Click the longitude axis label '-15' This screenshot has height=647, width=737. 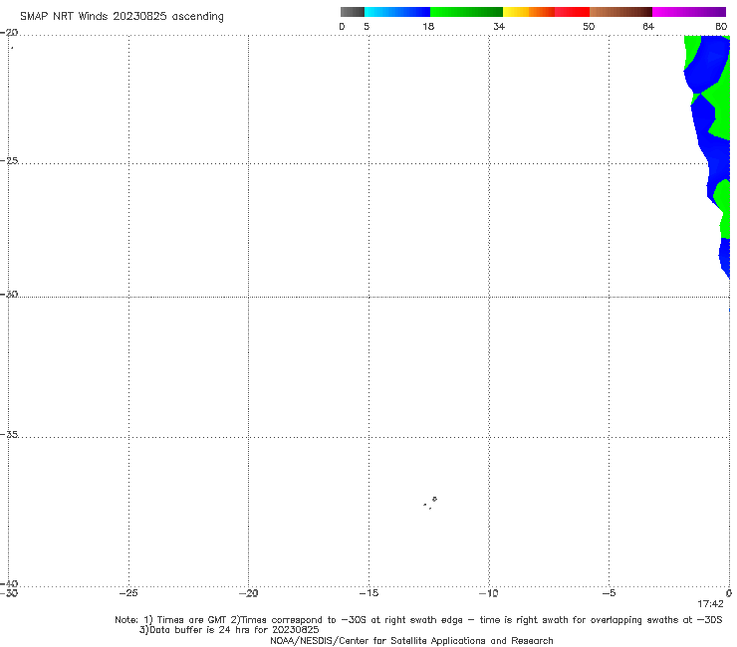tap(368, 593)
